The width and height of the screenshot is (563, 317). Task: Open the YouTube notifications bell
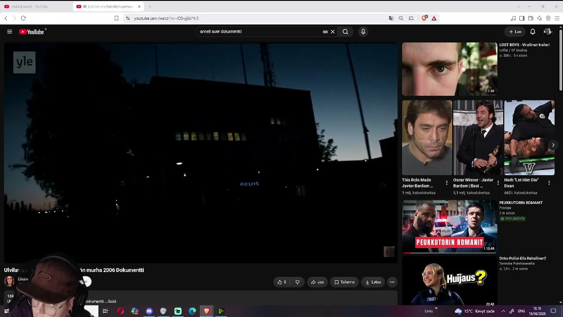pos(533,32)
